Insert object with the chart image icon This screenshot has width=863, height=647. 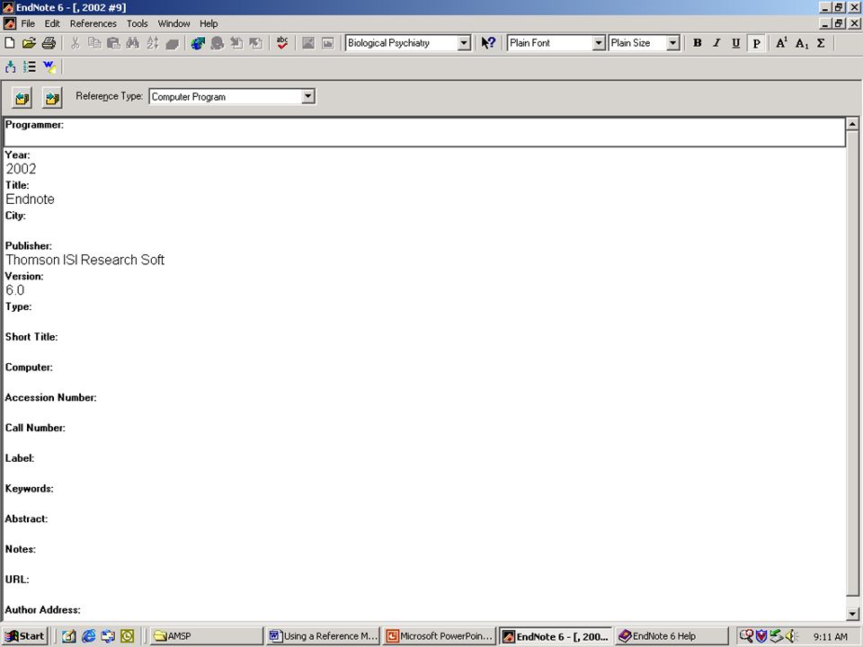pos(327,43)
